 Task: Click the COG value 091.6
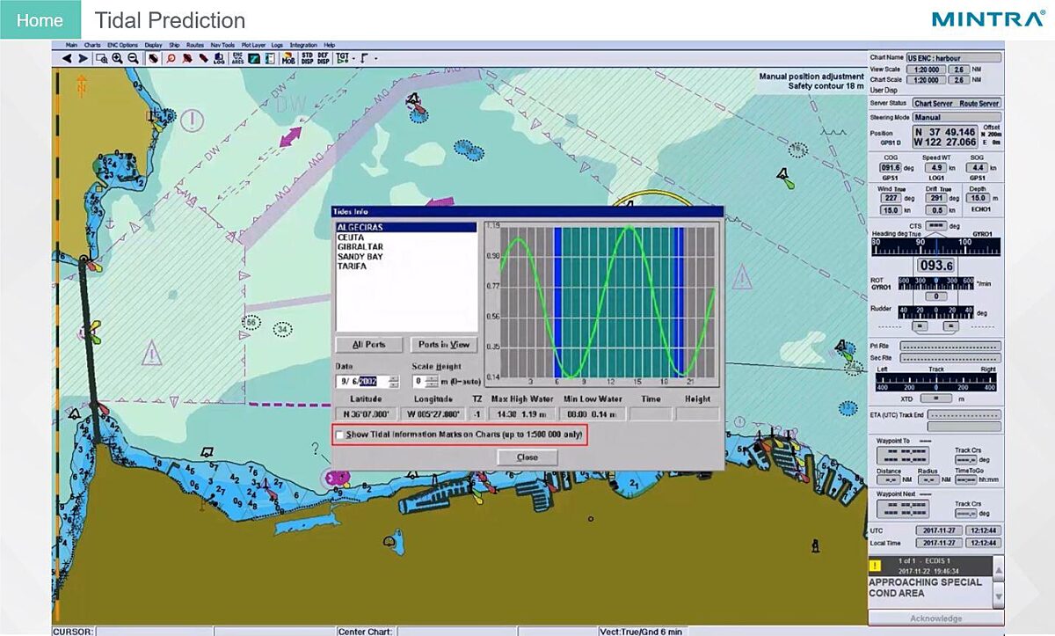point(891,167)
